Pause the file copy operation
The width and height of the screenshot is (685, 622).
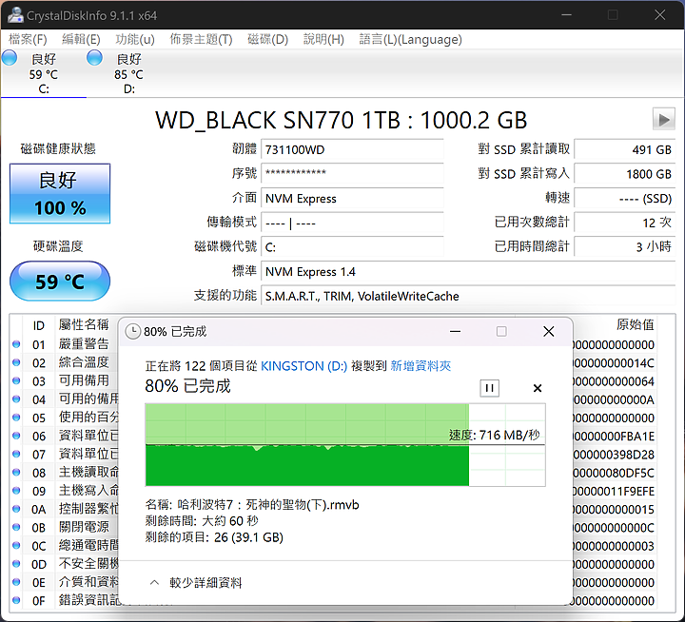489,388
